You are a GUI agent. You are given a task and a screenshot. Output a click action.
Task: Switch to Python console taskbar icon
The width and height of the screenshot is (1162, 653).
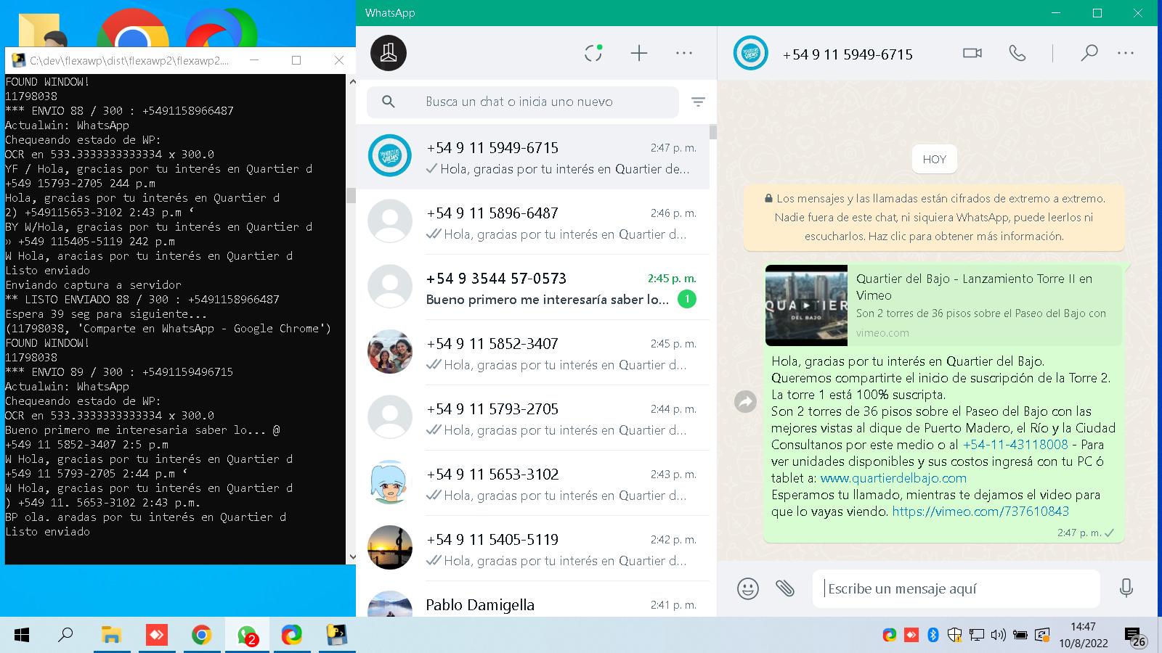[337, 636]
